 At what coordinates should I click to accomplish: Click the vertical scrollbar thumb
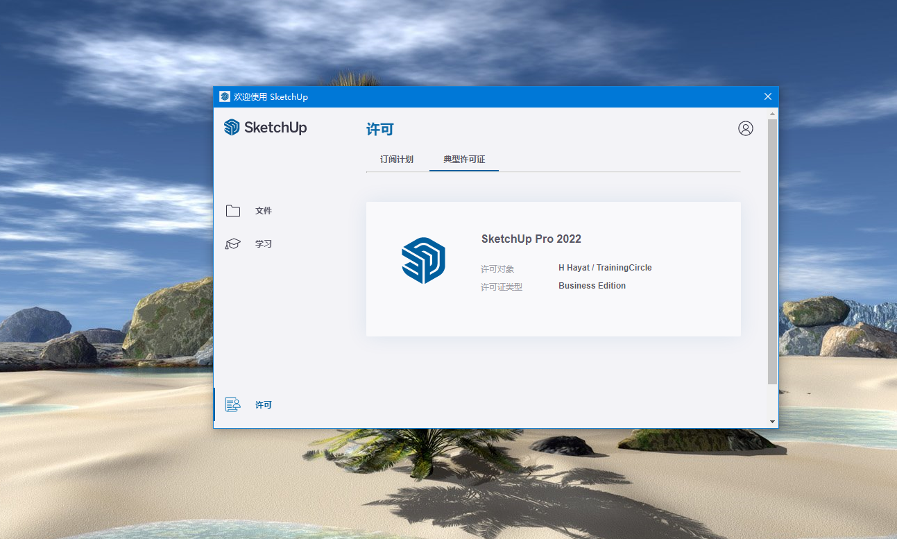(772, 251)
